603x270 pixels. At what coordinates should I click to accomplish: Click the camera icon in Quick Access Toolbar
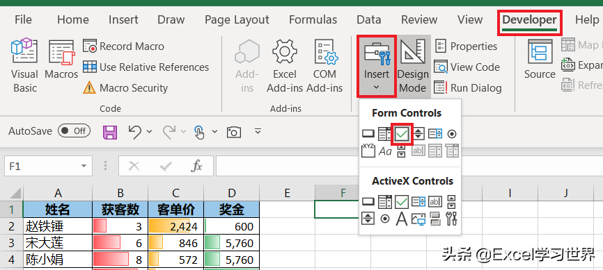(234, 132)
